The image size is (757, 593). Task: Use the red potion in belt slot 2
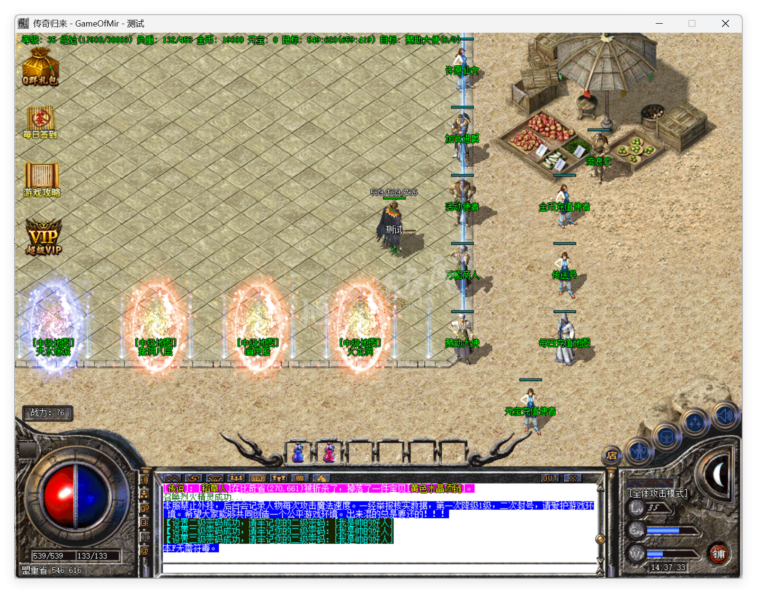click(x=329, y=452)
